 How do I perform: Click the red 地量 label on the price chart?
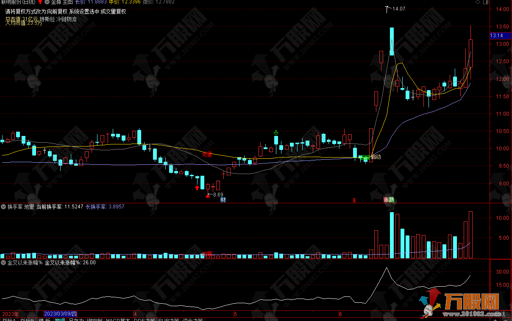point(207,155)
